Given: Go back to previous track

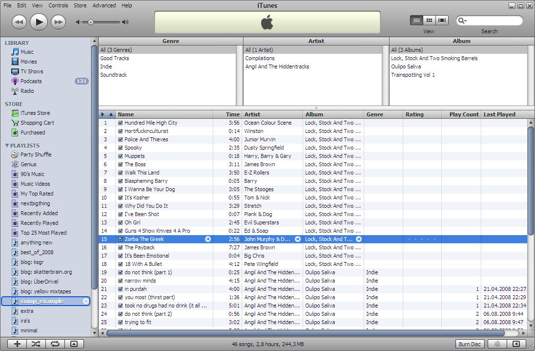Looking at the screenshot, I should pos(19,22).
